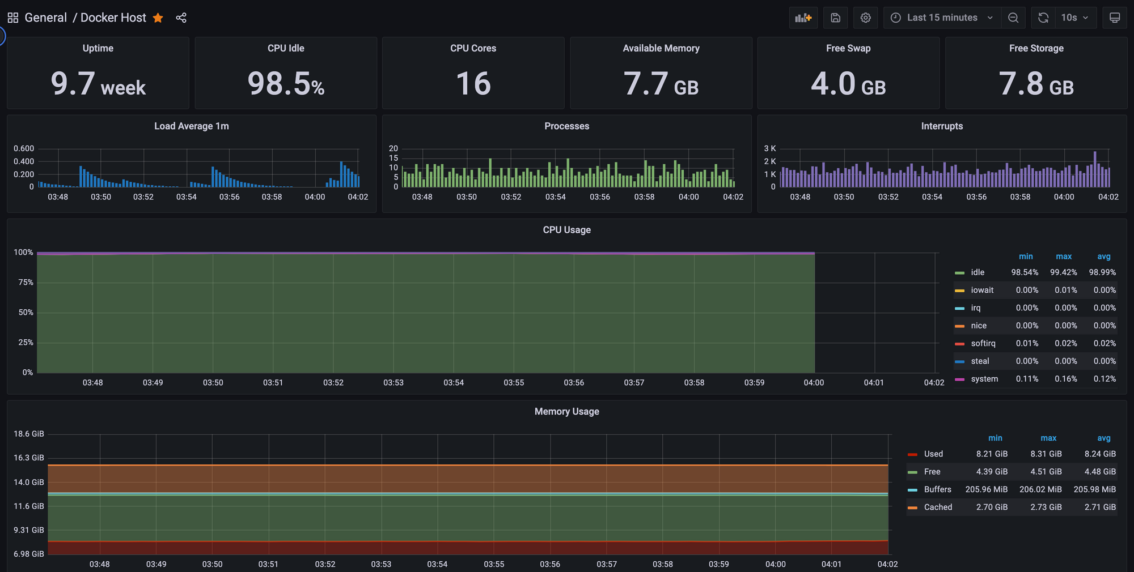Viewport: 1134px width, 572px height.
Task: Open the Last 15 minutes time picker
Action: pyautogui.click(x=942, y=18)
